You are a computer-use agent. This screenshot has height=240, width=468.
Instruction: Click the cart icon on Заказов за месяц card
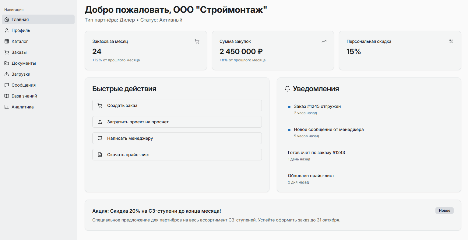click(197, 41)
